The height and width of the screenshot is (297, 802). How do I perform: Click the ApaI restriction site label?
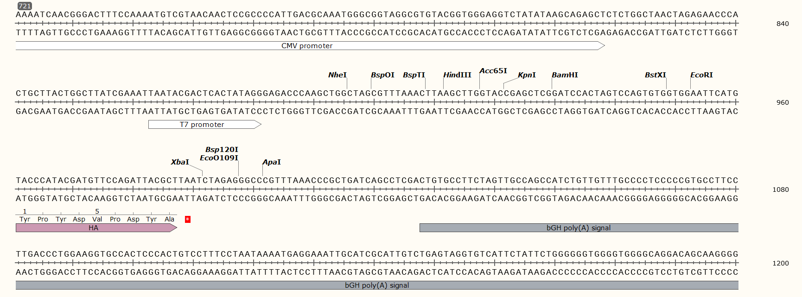pyautogui.click(x=271, y=162)
